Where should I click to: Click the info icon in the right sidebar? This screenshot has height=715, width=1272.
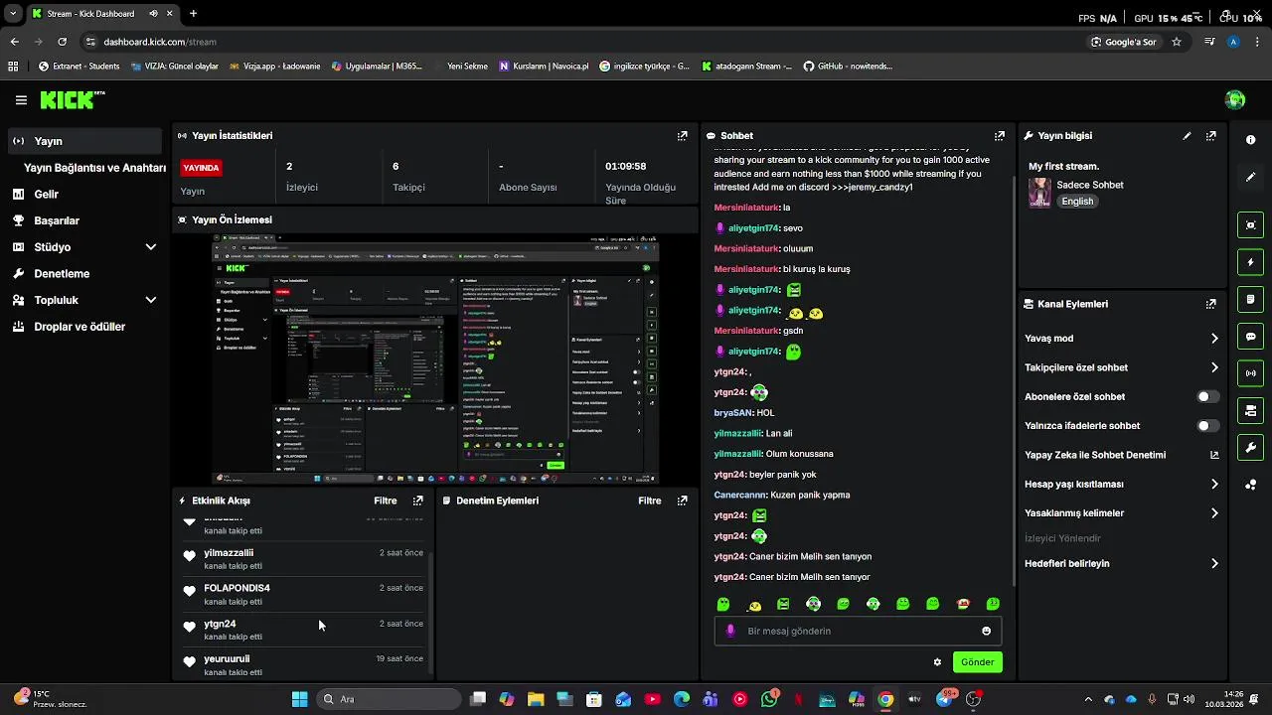tap(1251, 140)
